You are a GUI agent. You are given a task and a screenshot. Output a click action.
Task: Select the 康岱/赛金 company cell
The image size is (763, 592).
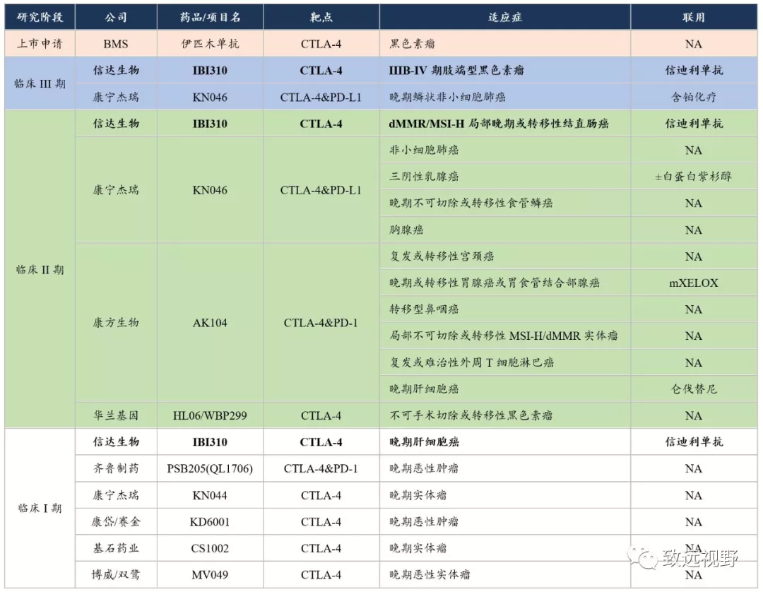click(116, 521)
